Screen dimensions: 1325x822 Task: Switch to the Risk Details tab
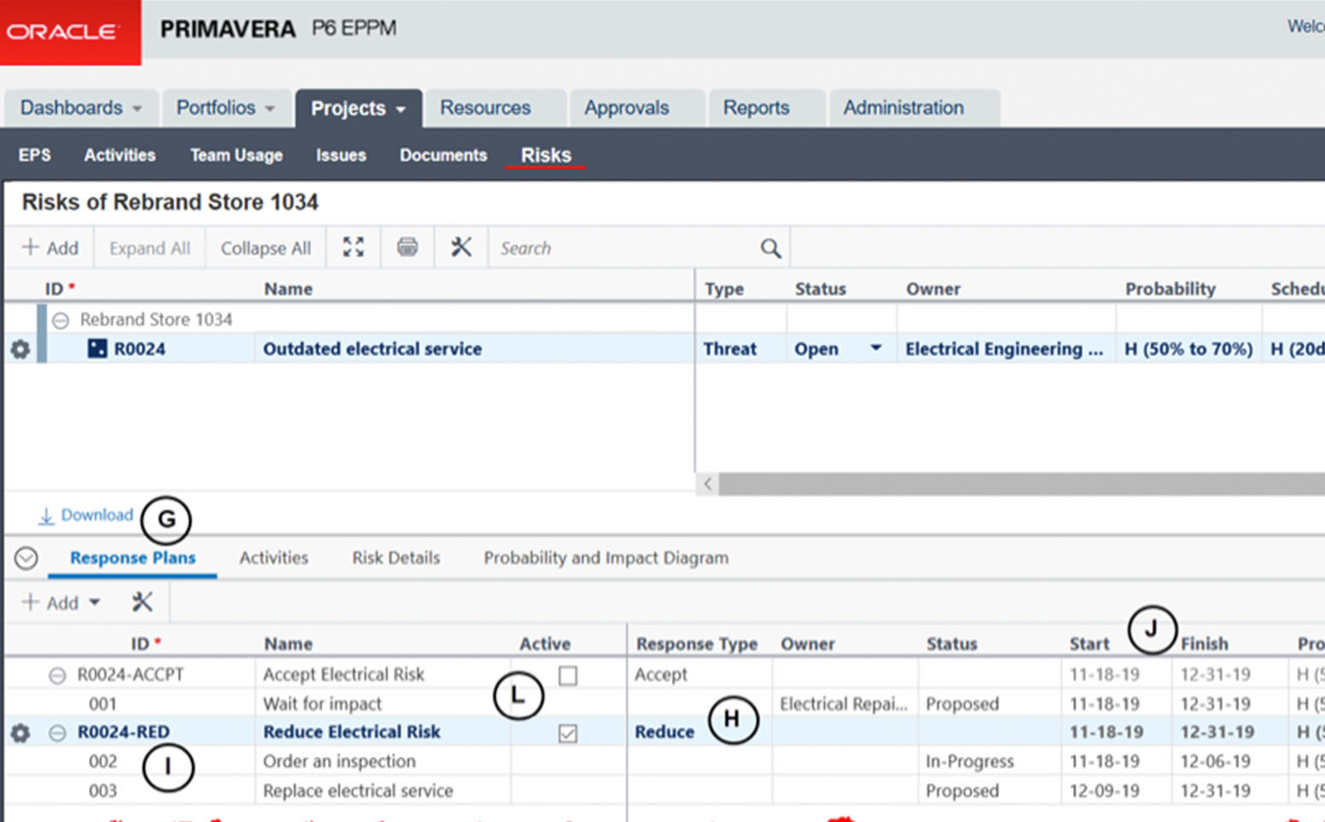(396, 557)
